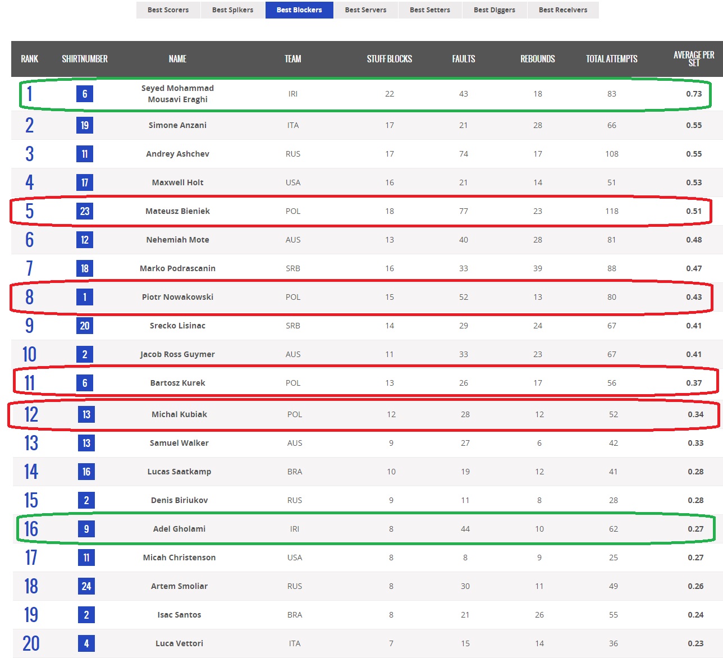Screen dimensions: 723x658
Task: Click shirt number badge 23 for Bieniek
Action: (x=85, y=211)
